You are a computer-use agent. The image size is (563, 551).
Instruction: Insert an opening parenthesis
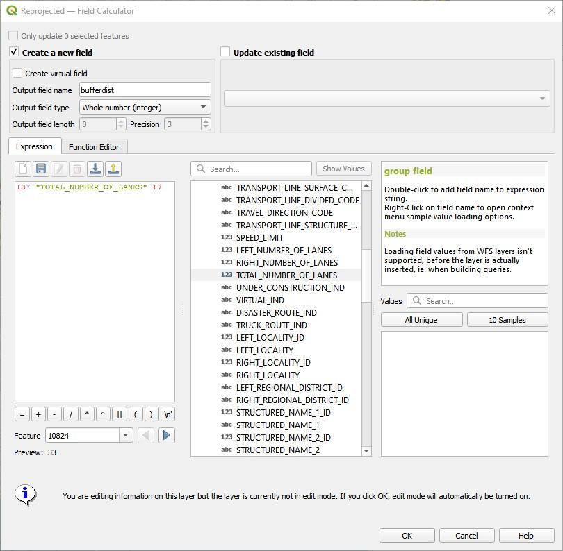[x=136, y=414]
